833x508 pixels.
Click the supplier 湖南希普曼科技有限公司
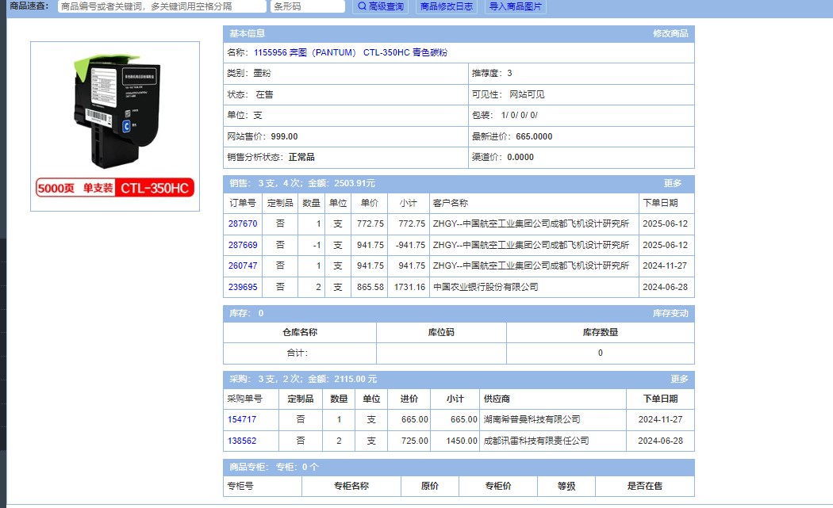coord(532,419)
